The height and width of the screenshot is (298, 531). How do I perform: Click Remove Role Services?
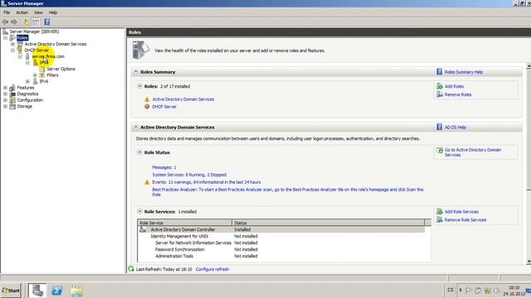point(465,220)
